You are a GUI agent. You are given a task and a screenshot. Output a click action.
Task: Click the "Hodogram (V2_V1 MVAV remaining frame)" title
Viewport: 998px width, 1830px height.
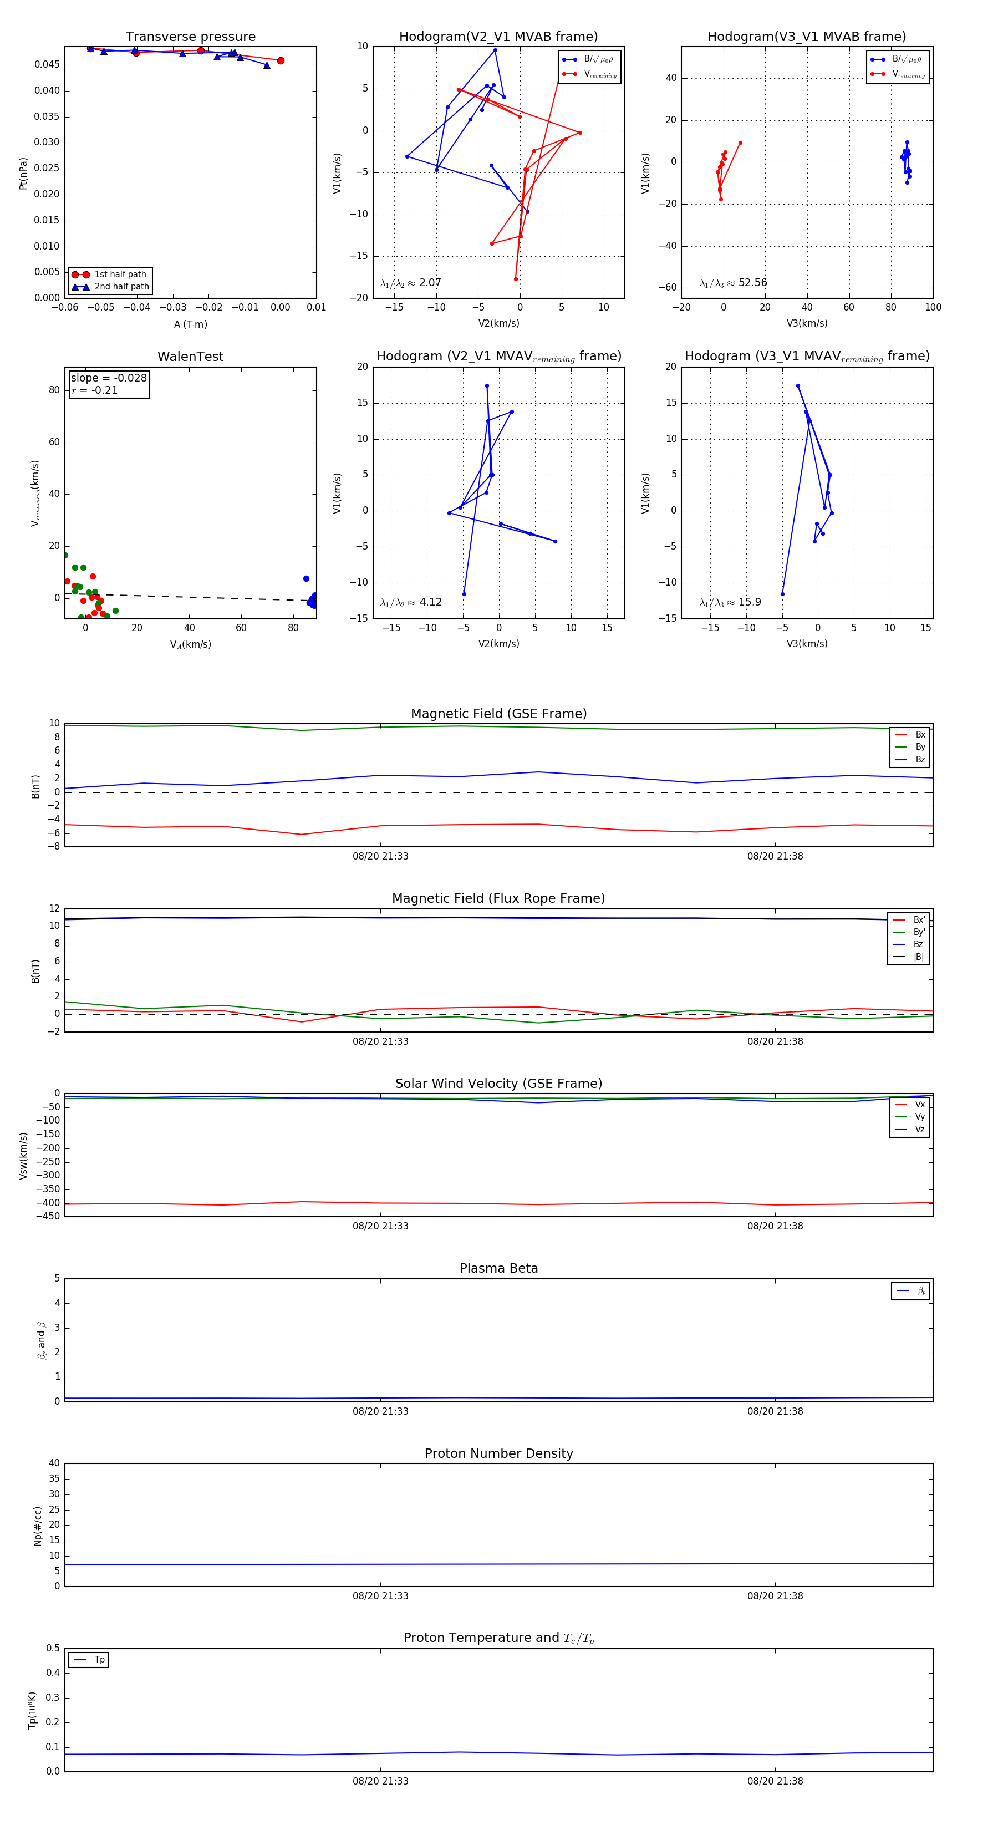498,357
